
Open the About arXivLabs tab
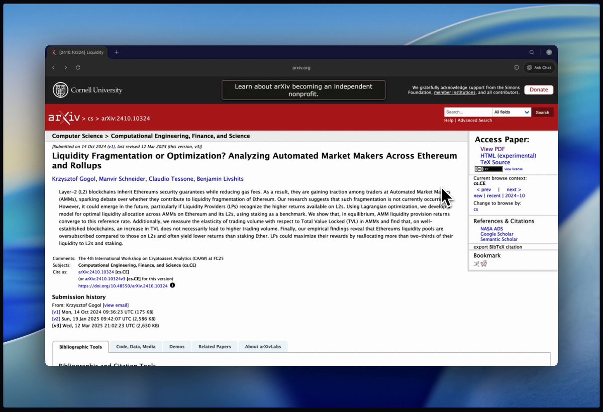pyautogui.click(x=263, y=347)
